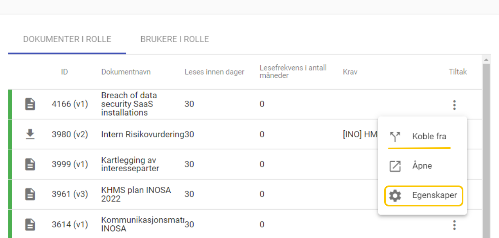Click the ID column header
Viewport: 499px width, 238px height.
(65, 72)
